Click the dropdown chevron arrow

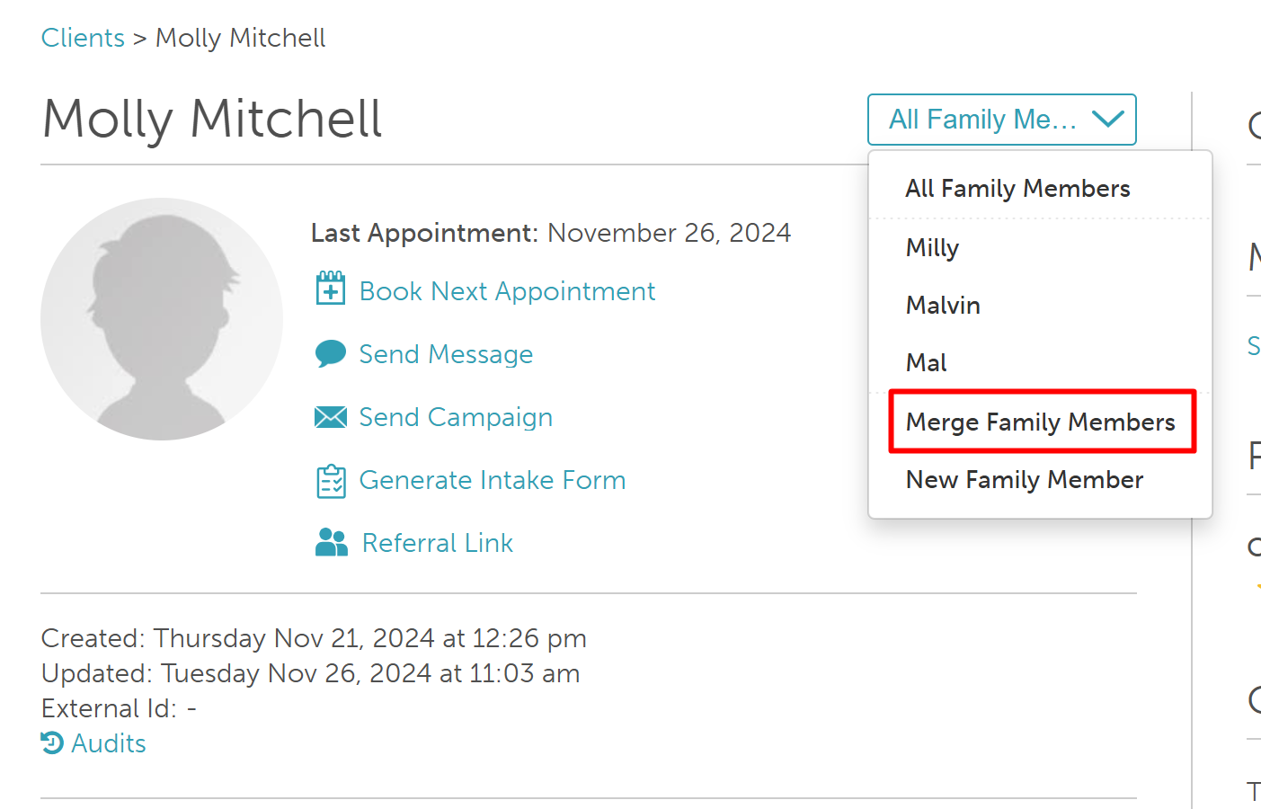(1107, 119)
